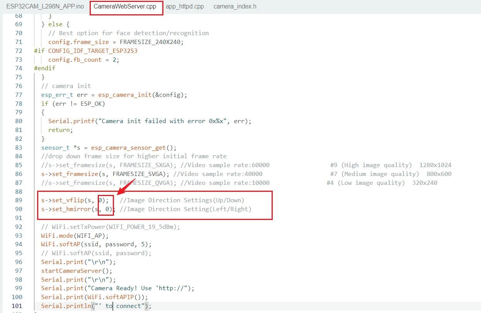Image resolution: width=481 pixels, height=313 pixels.
Task: Select the CameraWebServer.cpp tab
Action: (125, 7)
